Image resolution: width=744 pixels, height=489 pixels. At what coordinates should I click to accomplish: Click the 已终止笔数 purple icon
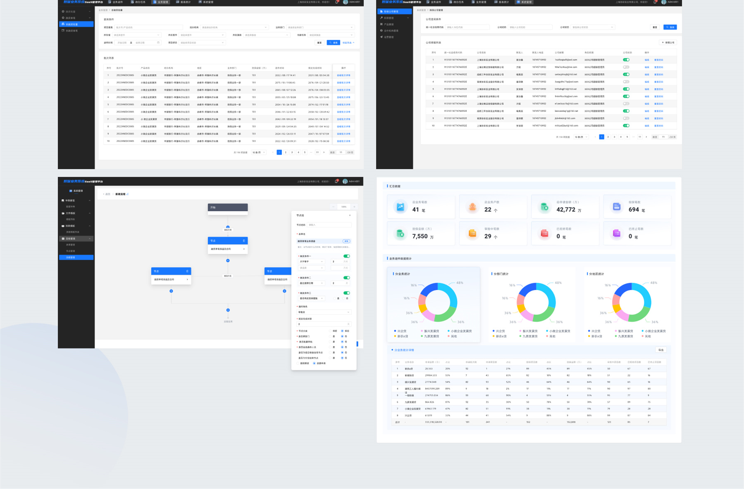[616, 234]
